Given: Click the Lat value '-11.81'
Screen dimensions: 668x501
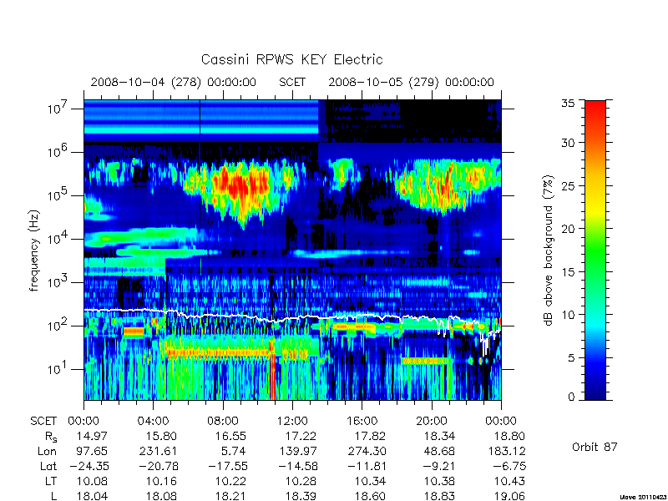Looking at the screenshot, I should pos(367,466).
